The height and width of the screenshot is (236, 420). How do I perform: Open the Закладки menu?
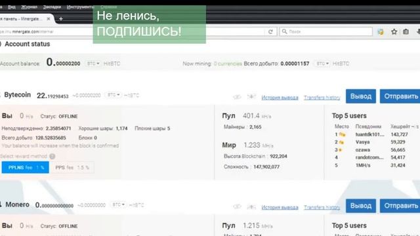pyautogui.click(x=52, y=7)
